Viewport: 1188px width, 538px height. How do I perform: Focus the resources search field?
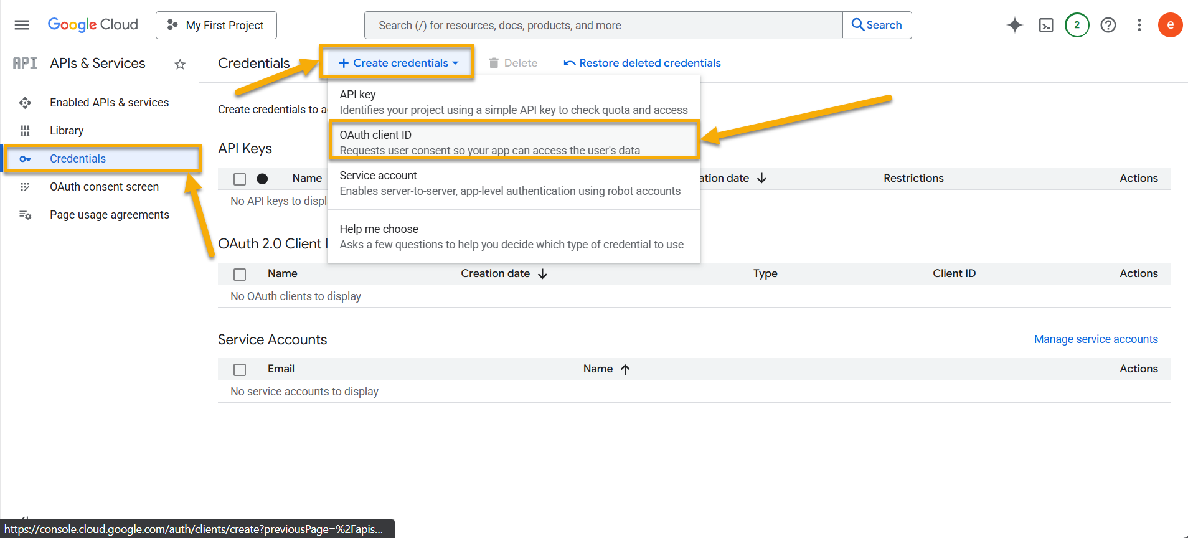click(603, 25)
